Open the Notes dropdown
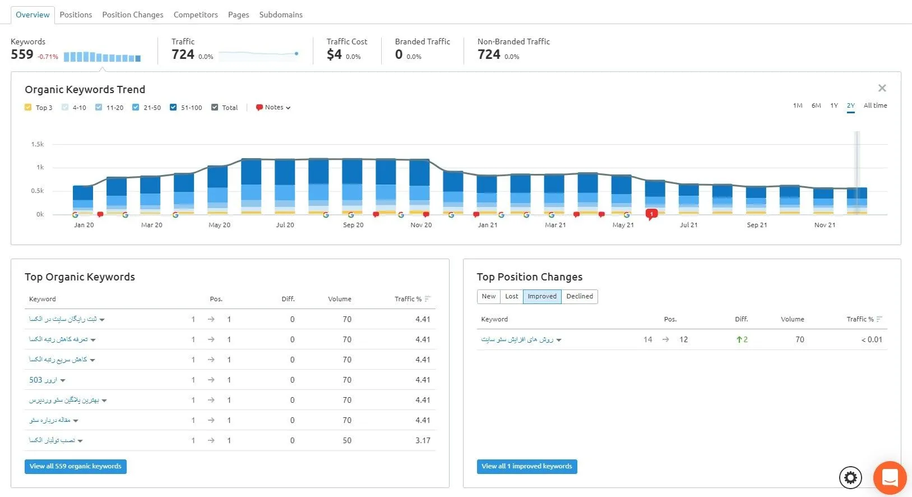The height and width of the screenshot is (497, 912). (274, 107)
